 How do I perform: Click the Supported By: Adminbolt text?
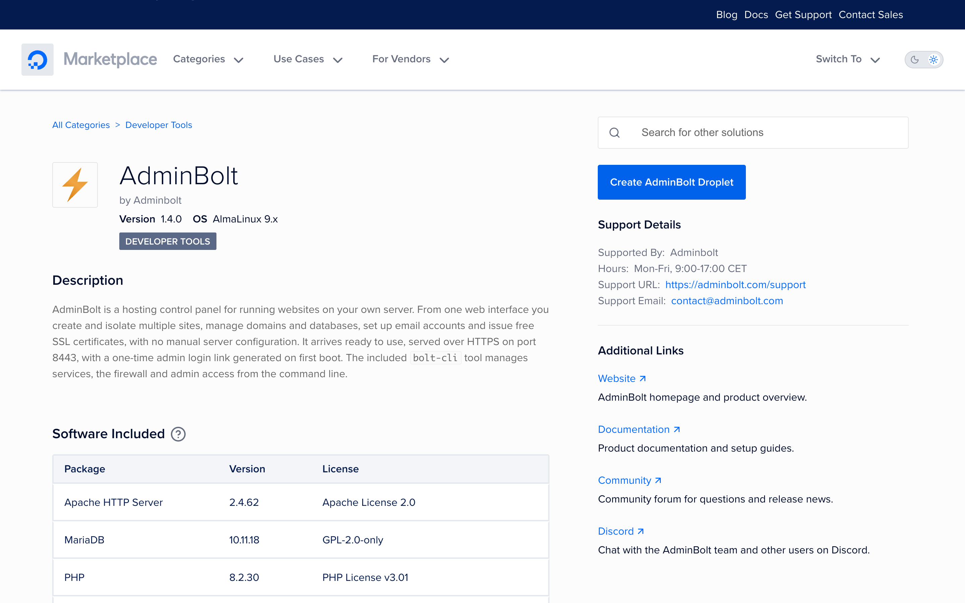tap(658, 253)
